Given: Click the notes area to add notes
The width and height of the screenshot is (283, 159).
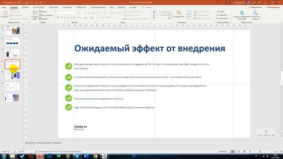Looking at the screenshot, I should 43,143.
